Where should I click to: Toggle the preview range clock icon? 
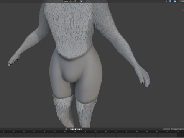172,129
